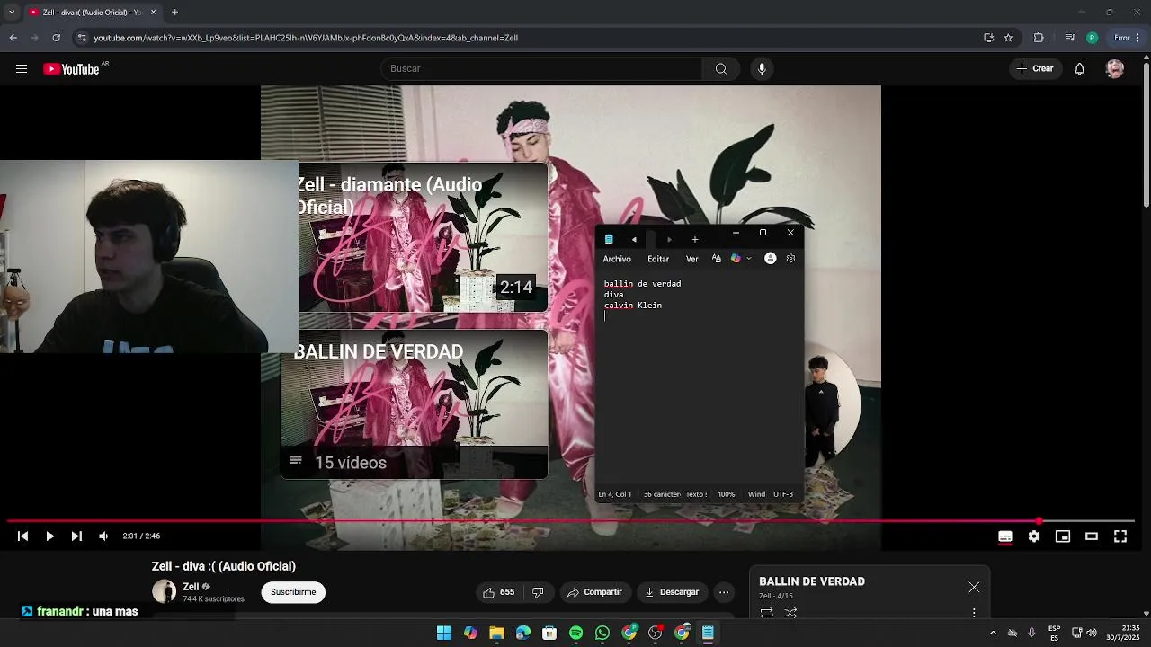Skip to the next video

(76, 536)
